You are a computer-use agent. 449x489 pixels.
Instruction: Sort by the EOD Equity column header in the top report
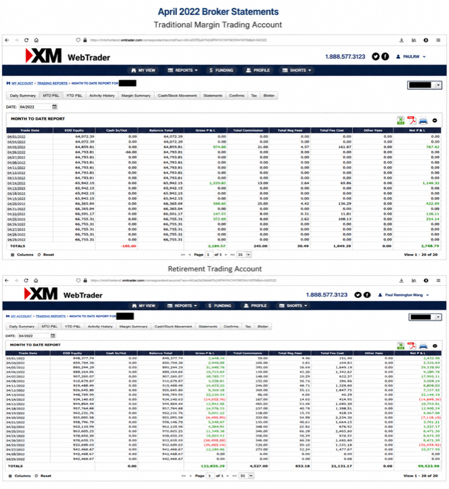(74, 130)
